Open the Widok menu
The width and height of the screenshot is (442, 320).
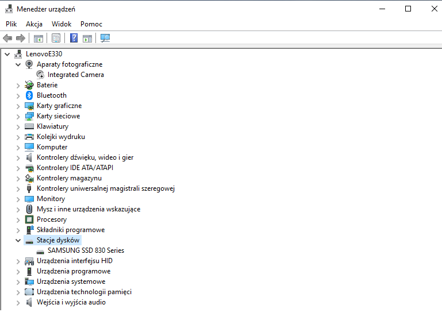62,24
